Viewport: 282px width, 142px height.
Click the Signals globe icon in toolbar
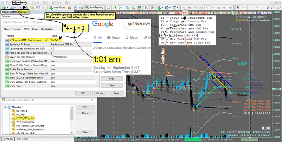[x=81, y=7]
